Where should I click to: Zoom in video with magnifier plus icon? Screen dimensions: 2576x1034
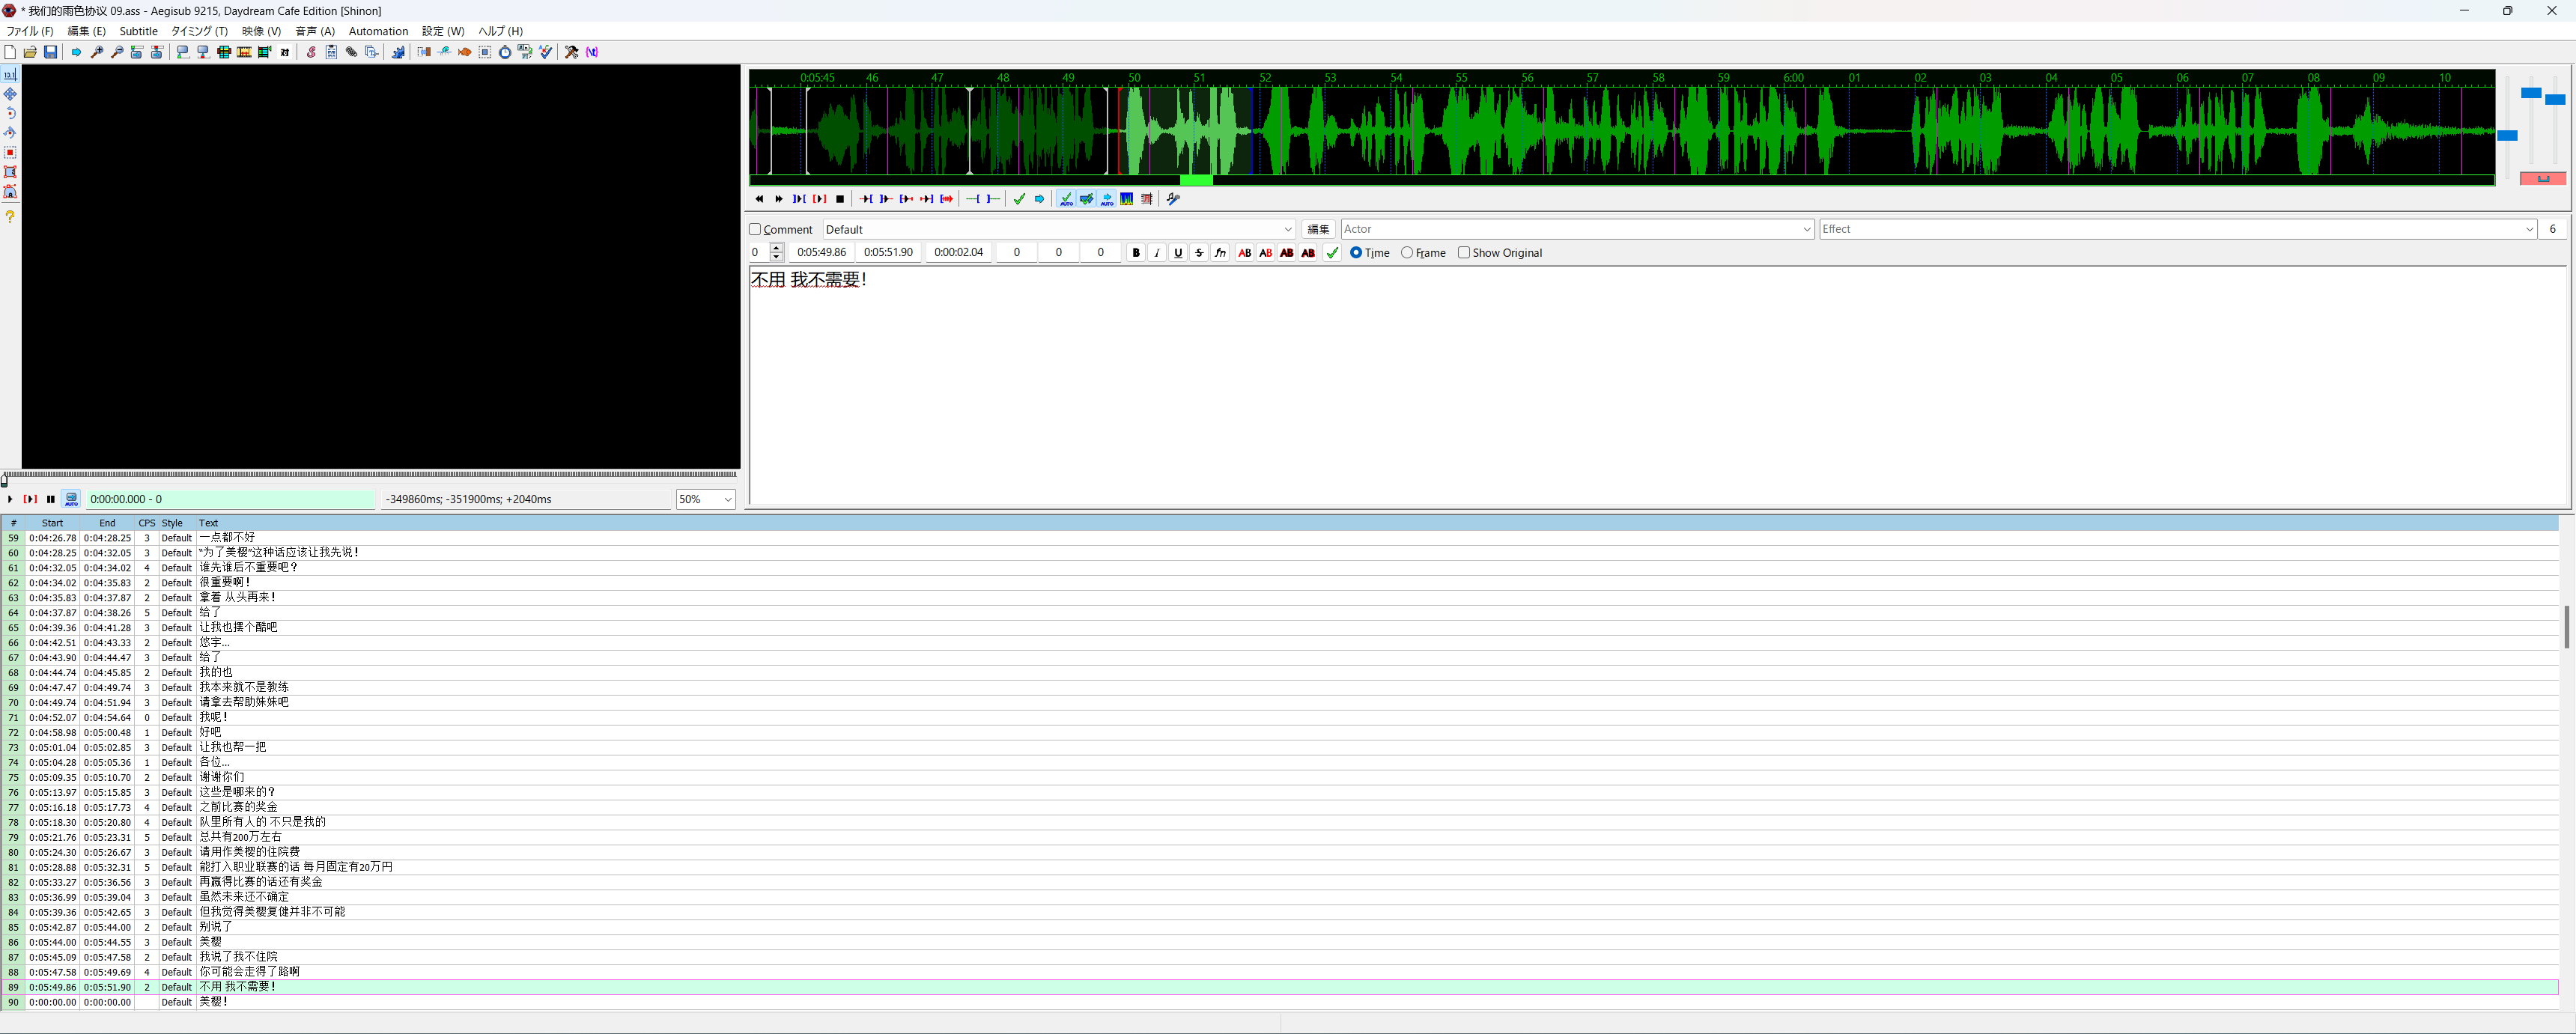tap(97, 52)
